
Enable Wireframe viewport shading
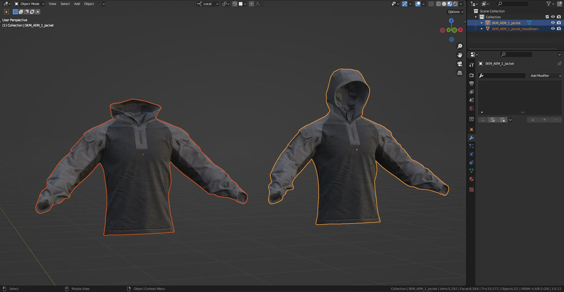438,4
